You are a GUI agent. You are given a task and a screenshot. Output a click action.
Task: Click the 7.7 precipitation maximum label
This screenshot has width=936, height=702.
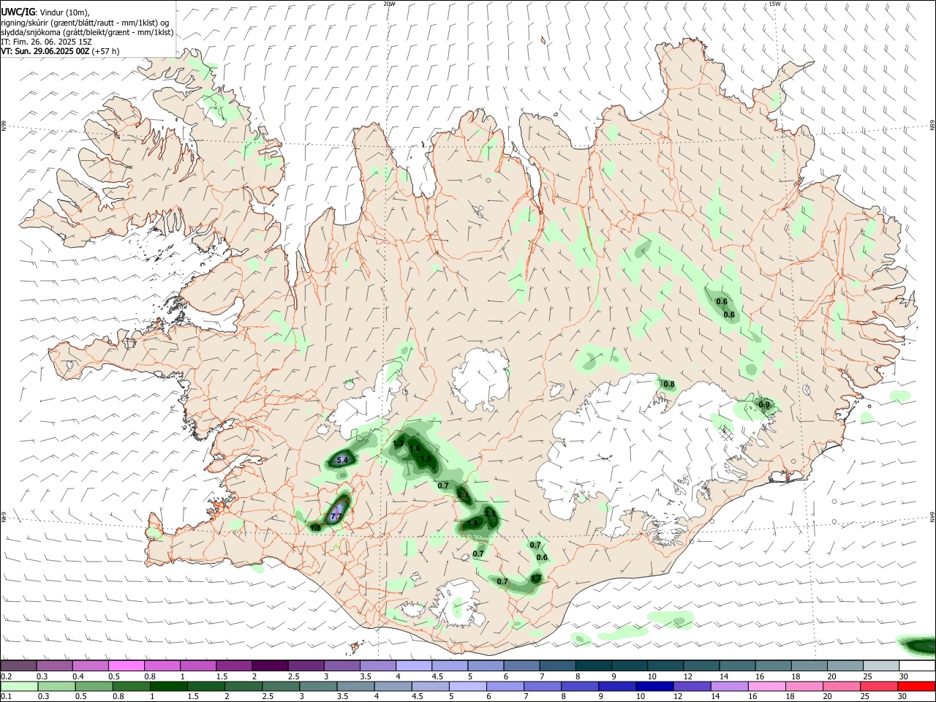click(x=336, y=516)
